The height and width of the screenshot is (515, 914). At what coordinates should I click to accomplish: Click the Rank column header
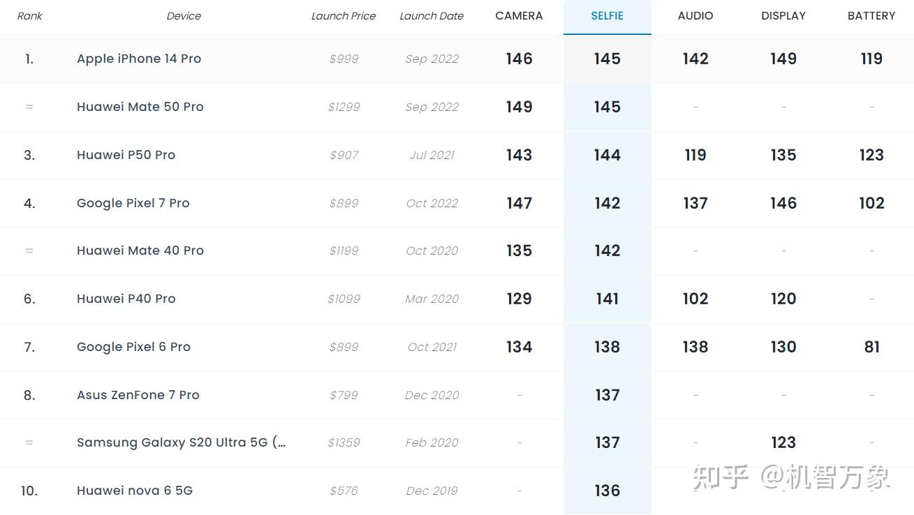click(29, 16)
